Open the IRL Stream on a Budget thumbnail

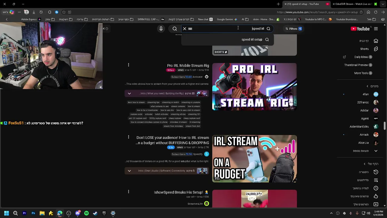coord(255,159)
